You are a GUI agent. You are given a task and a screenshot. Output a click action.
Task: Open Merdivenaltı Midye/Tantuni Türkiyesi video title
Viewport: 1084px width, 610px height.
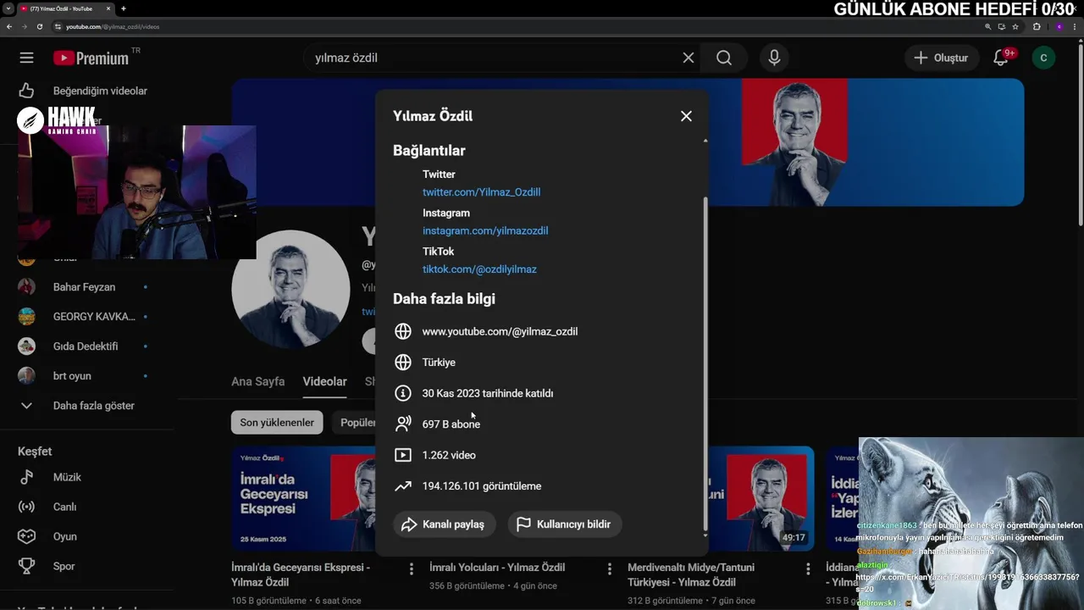[691, 574]
